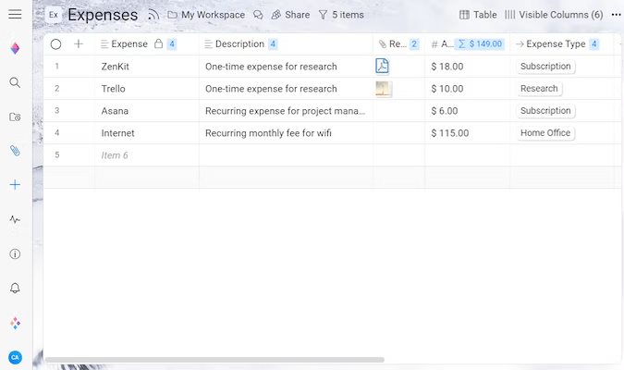This screenshot has width=624, height=370.
Task: Open the Visible Columns (6) selector
Action: click(554, 15)
